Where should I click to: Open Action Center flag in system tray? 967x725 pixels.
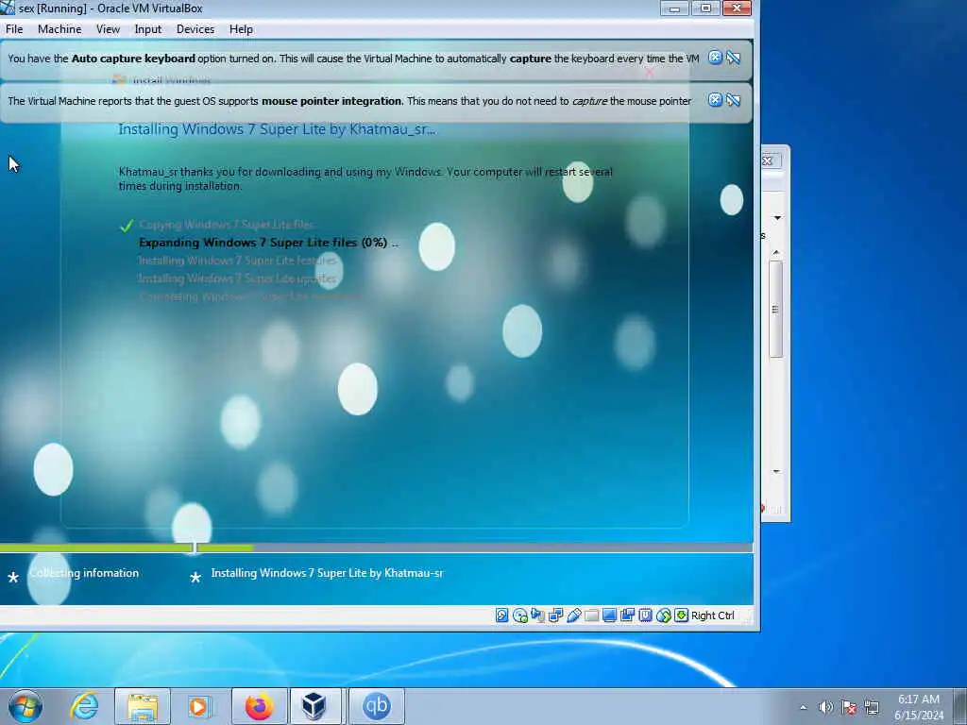849,707
